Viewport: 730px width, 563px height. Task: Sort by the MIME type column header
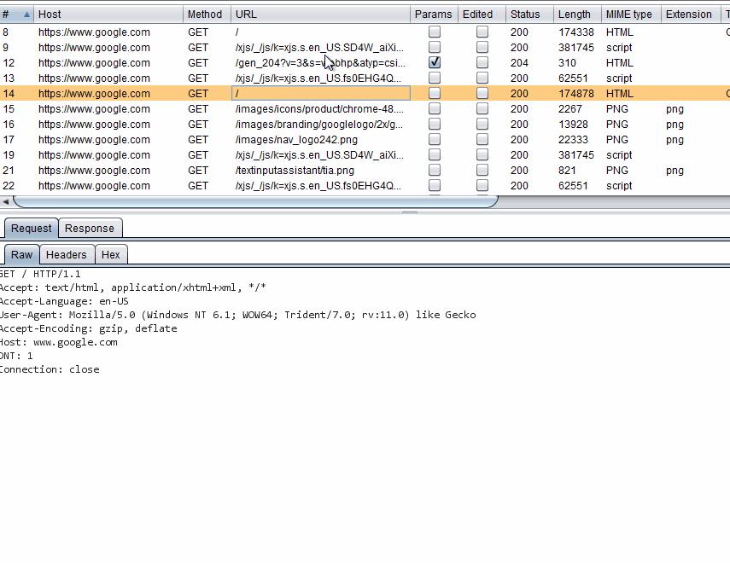tap(629, 15)
